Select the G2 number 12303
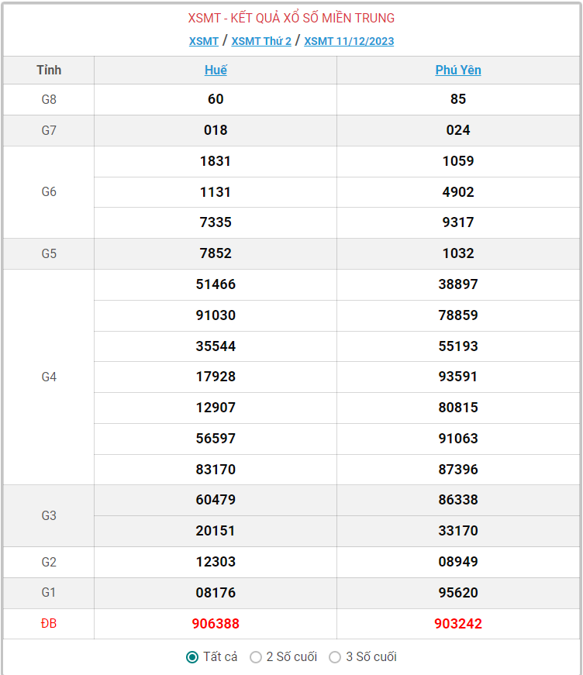The image size is (583, 675). point(216,562)
